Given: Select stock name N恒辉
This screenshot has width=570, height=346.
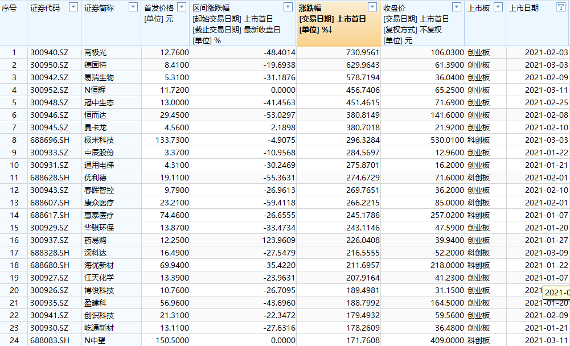Looking at the screenshot, I should point(95,90).
